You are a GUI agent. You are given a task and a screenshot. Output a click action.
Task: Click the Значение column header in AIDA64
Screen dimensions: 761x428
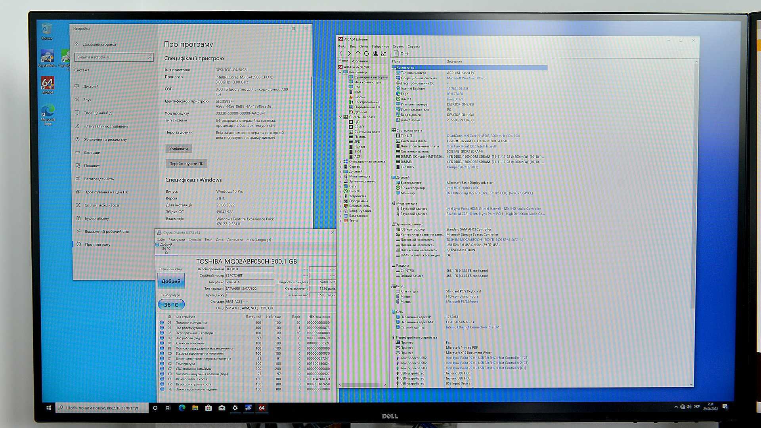(454, 61)
